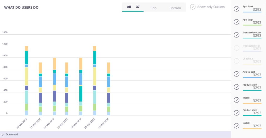Click the Download link
Image resolution: width=266 pixels, height=138 pixels.
[x=12, y=135]
